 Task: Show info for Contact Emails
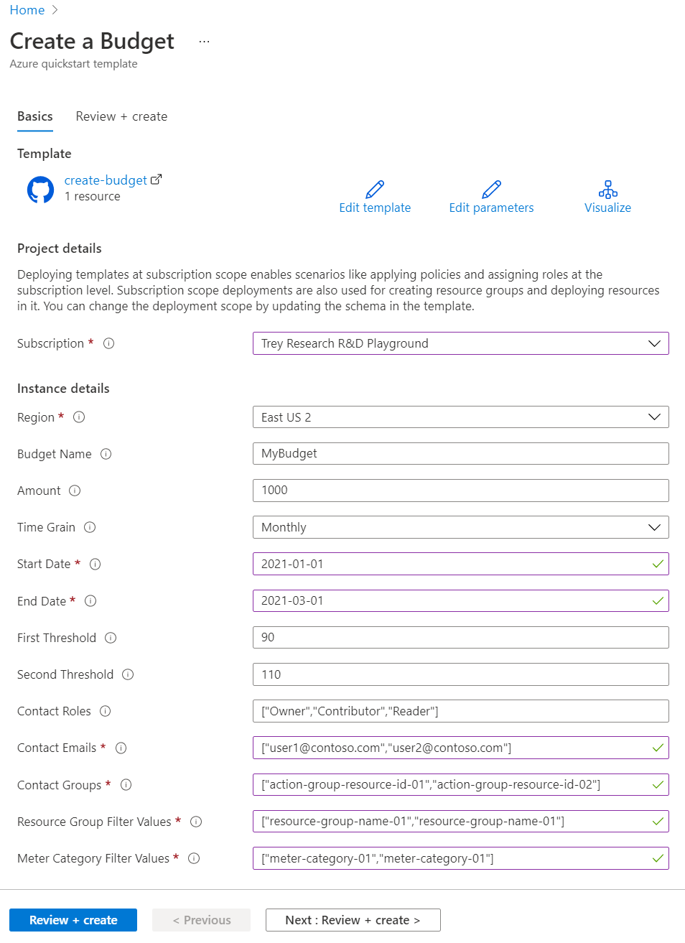click(121, 748)
